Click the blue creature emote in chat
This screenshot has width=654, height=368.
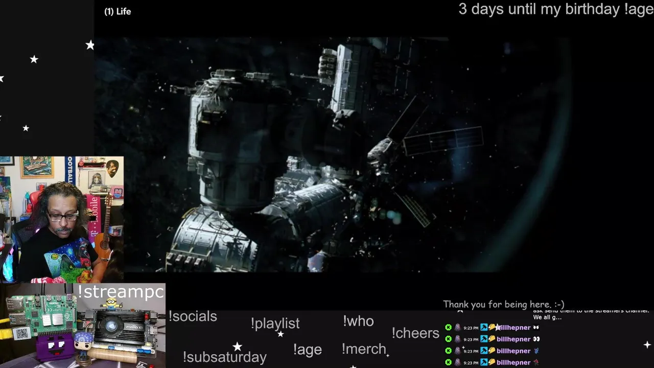[x=536, y=351]
